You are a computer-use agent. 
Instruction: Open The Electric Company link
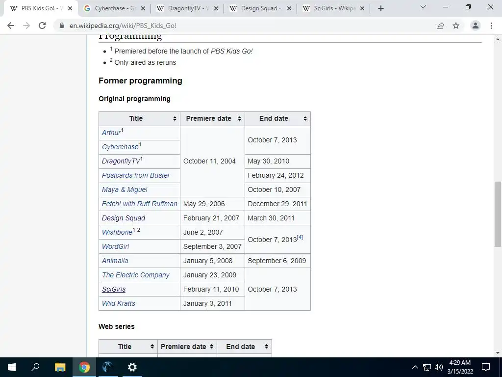tap(135, 275)
